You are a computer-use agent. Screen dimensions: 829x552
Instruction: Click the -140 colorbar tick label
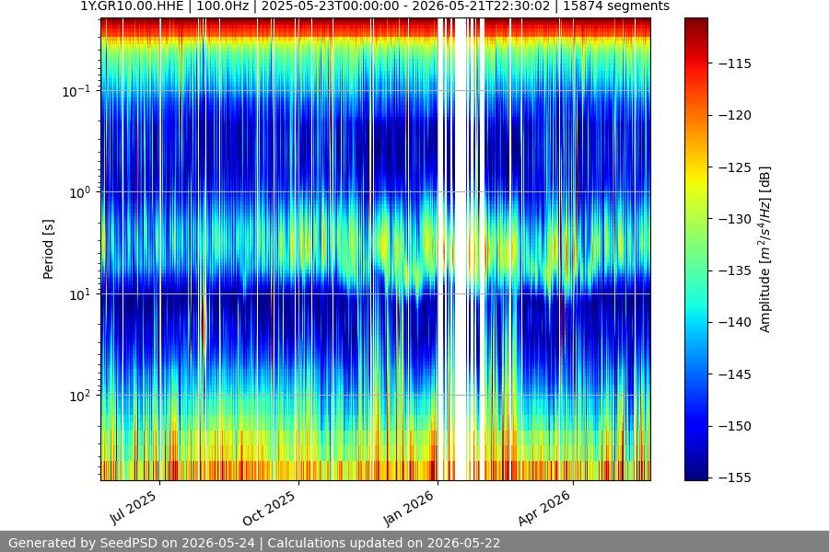735,322
